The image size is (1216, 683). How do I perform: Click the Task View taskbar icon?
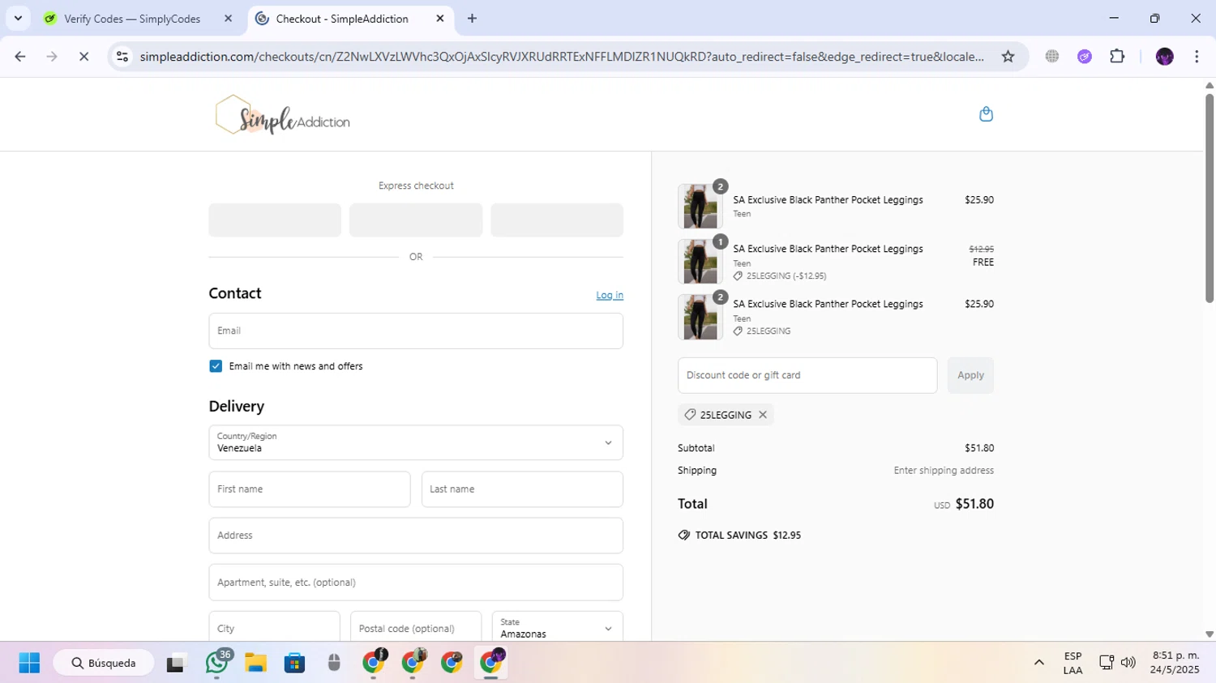[175, 663]
